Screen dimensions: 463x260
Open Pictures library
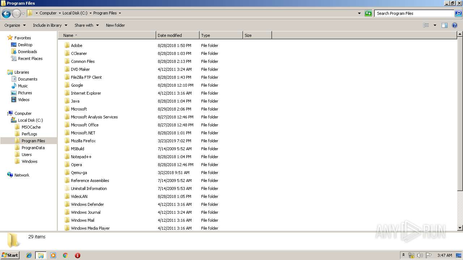(25, 93)
